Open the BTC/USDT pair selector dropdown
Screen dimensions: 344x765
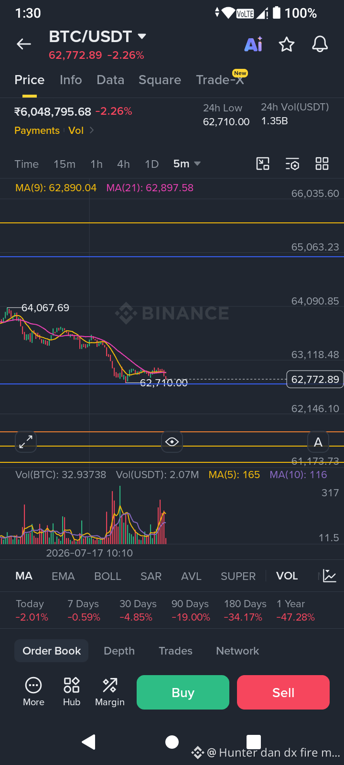(x=97, y=36)
